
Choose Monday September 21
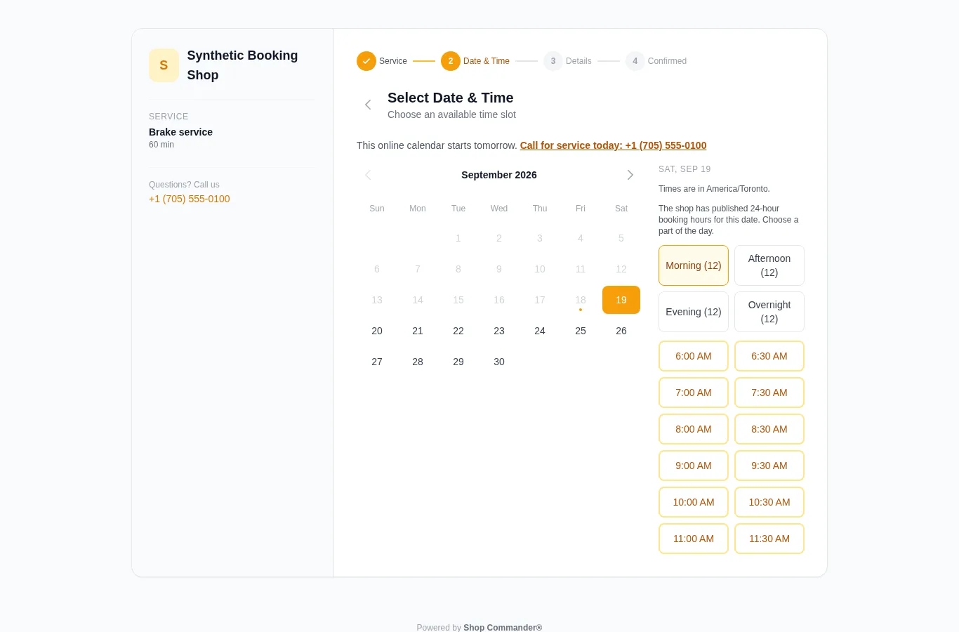(418, 331)
